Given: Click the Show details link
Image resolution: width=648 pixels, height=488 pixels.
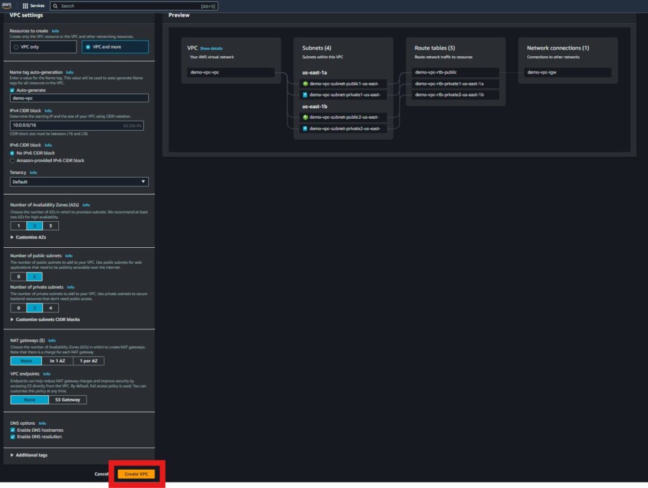Looking at the screenshot, I should pyautogui.click(x=211, y=48).
